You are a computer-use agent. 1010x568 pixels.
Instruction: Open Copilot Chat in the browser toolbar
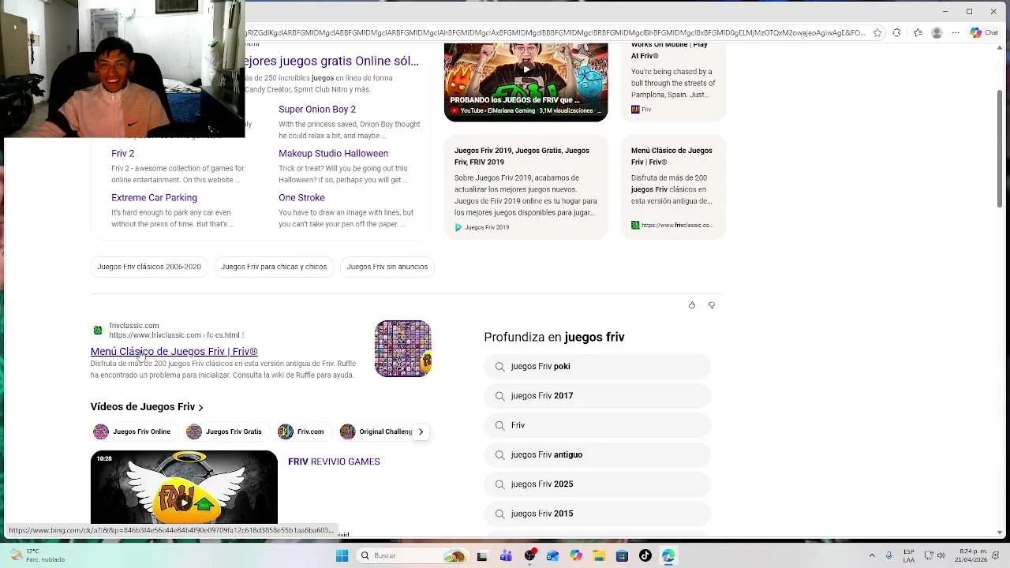(985, 33)
